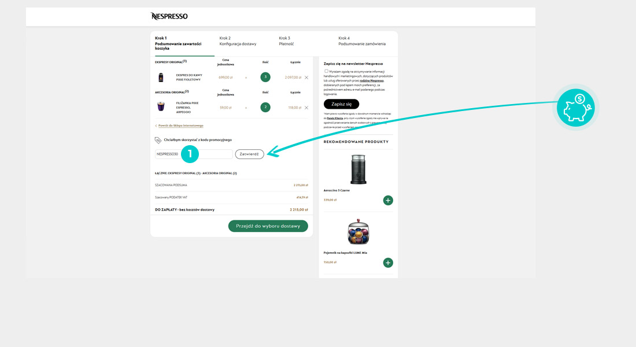Click the AKCESORIA ORIGINAL section heading
The image size is (636, 347).
tap(172, 92)
